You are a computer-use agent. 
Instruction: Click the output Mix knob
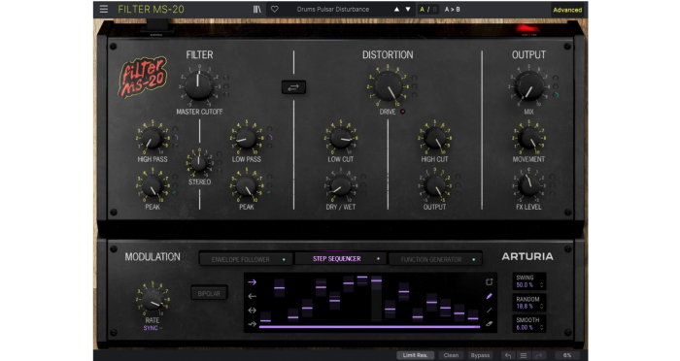528,85
